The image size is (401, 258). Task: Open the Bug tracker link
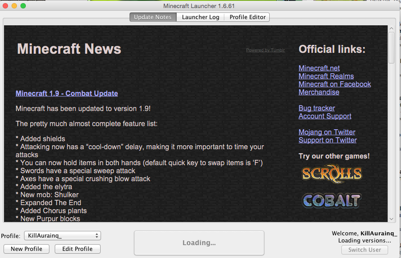316,108
